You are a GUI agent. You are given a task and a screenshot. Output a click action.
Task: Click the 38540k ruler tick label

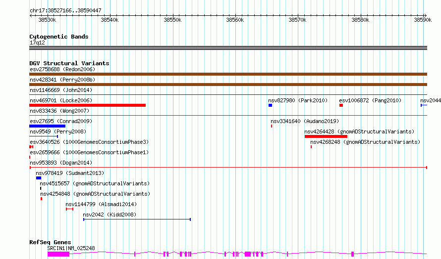110,20
